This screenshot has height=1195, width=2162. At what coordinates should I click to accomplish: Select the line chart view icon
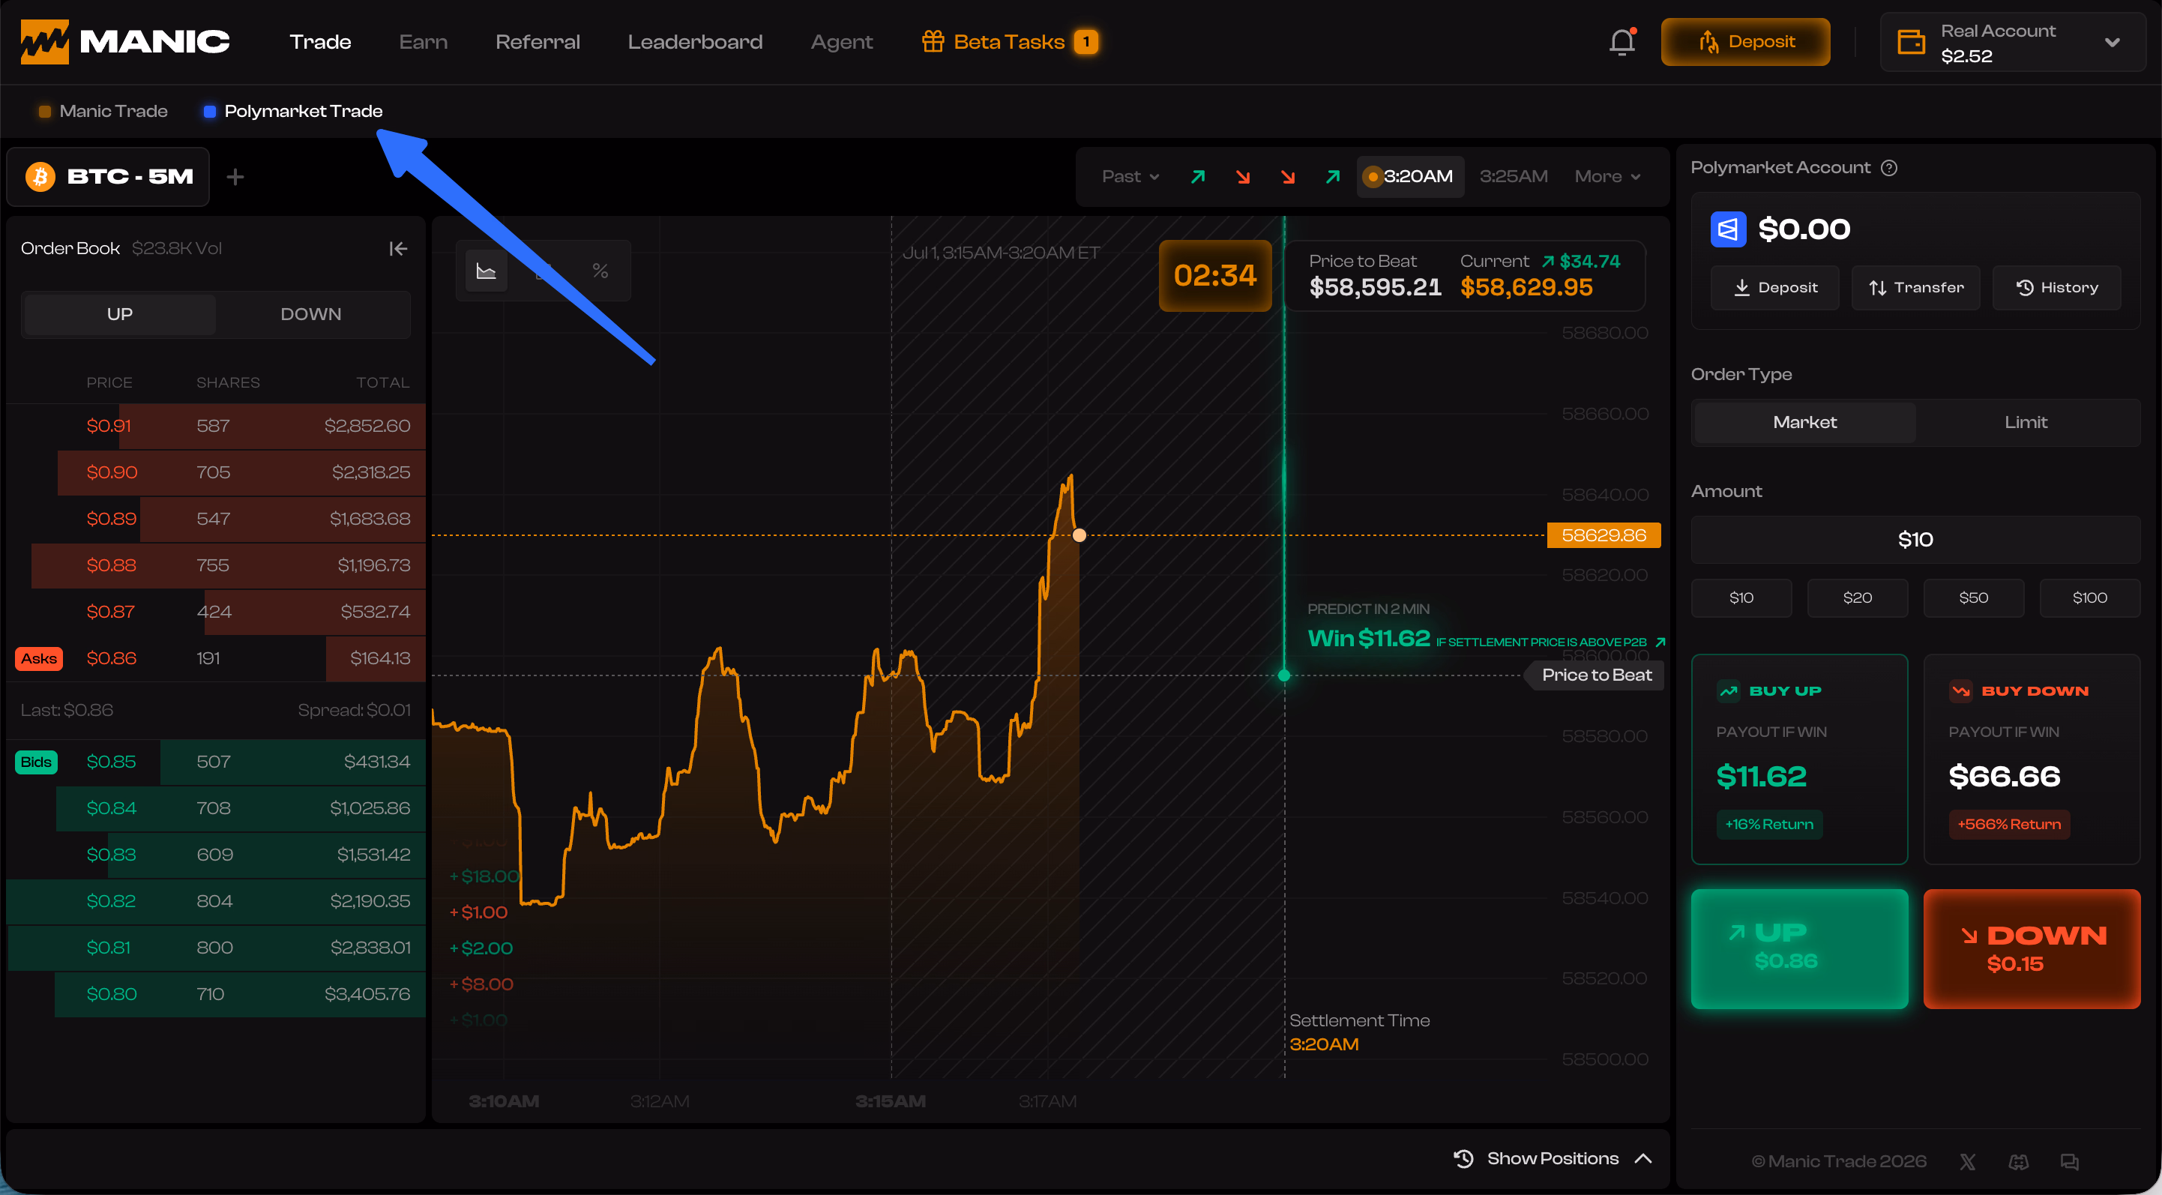pyautogui.click(x=487, y=270)
